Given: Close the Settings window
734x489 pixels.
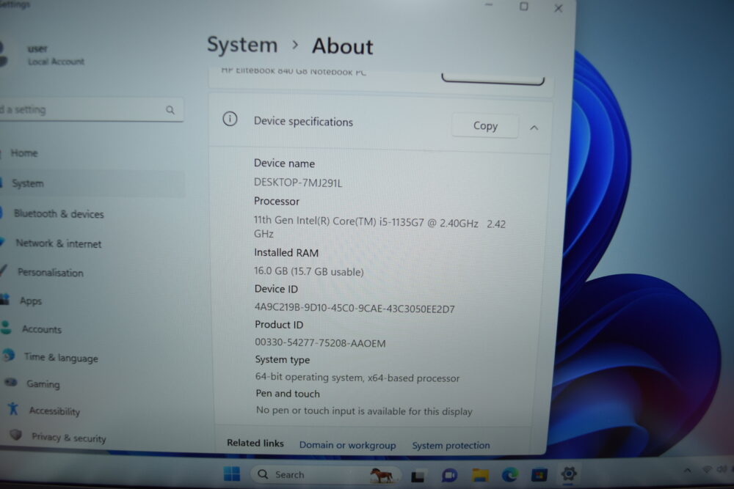Looking at the screenshot, I should click(559, 8).
